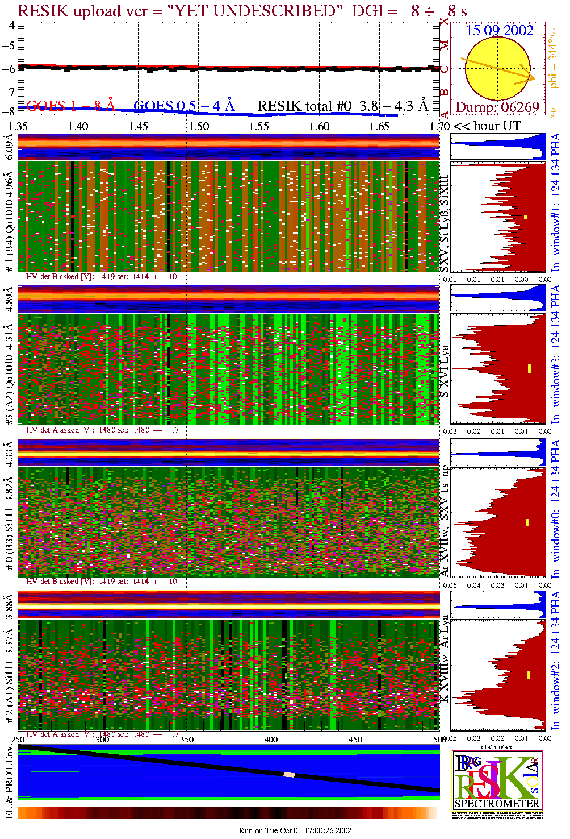Click the phi = 344° label
570x839 pixels.
[x=554, y=63]
